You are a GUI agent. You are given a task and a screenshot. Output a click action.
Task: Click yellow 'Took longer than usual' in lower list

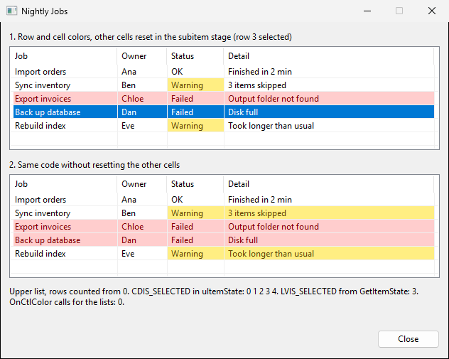pyautogui.click(x=329, y=254)
